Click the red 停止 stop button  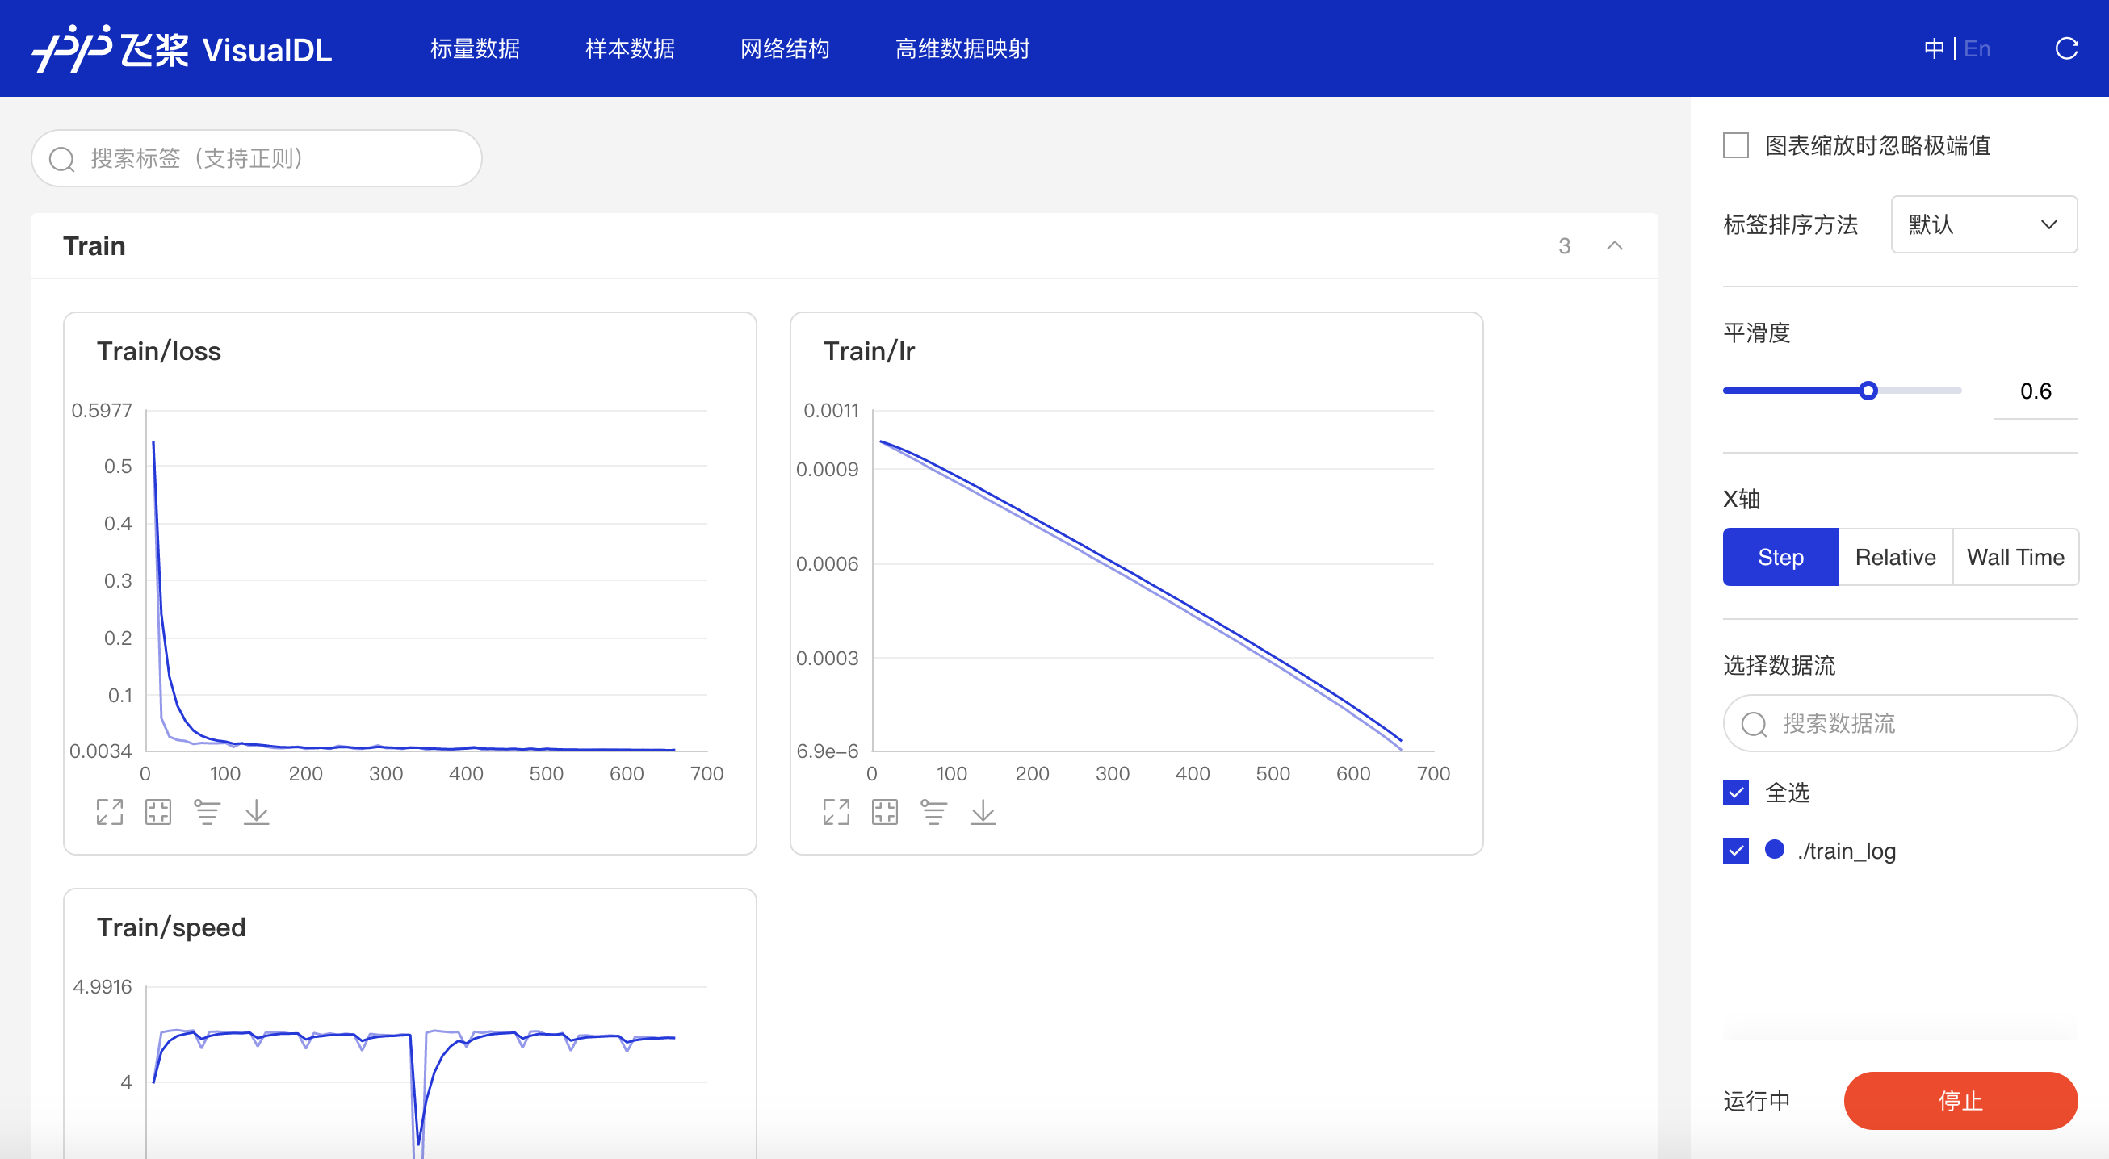[x=1960, y=1101]
